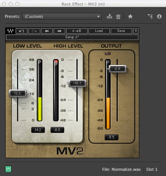Click the Output peak value box -5.5

click(112, 137)
